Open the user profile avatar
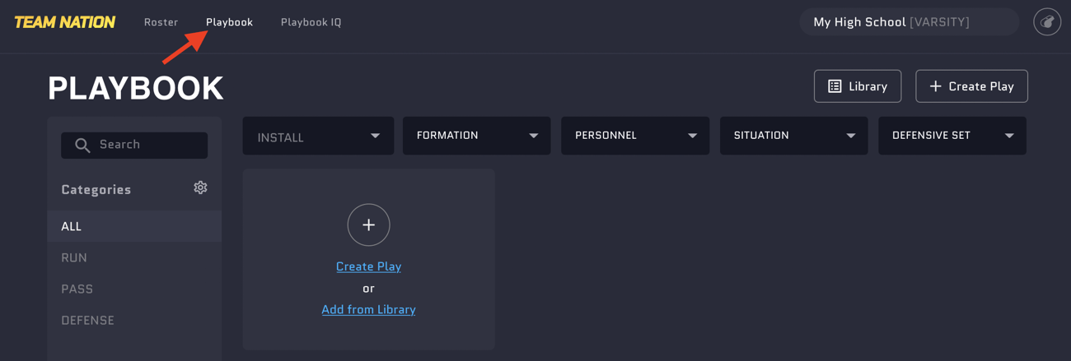Viewport: 1071px width, 361px height. tap(1047, 22)
